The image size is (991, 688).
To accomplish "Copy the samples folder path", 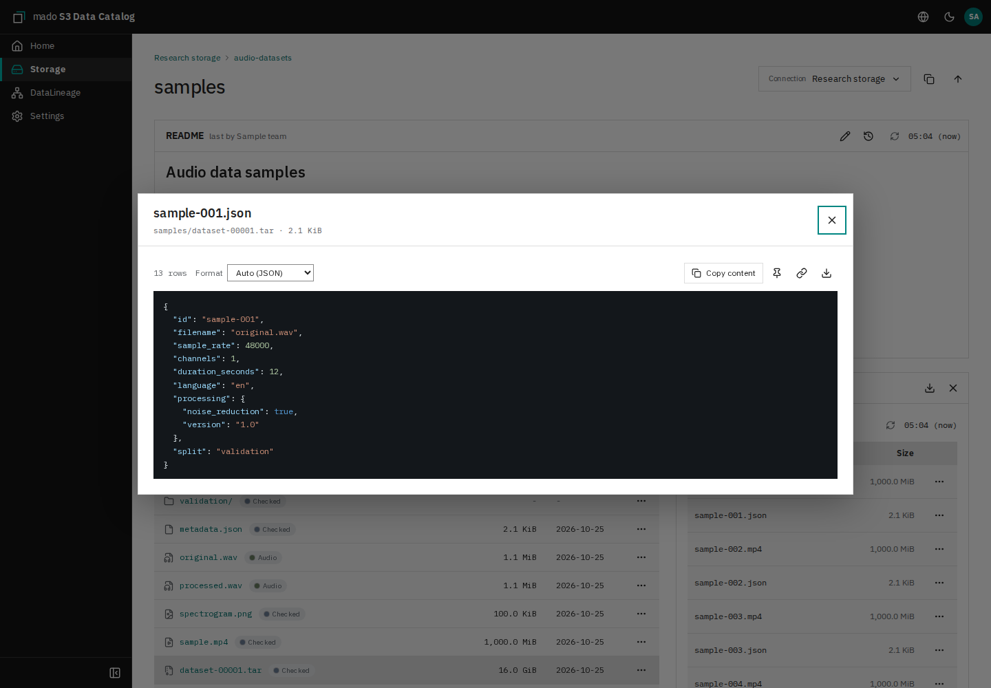I will click(x=929, y=79).
